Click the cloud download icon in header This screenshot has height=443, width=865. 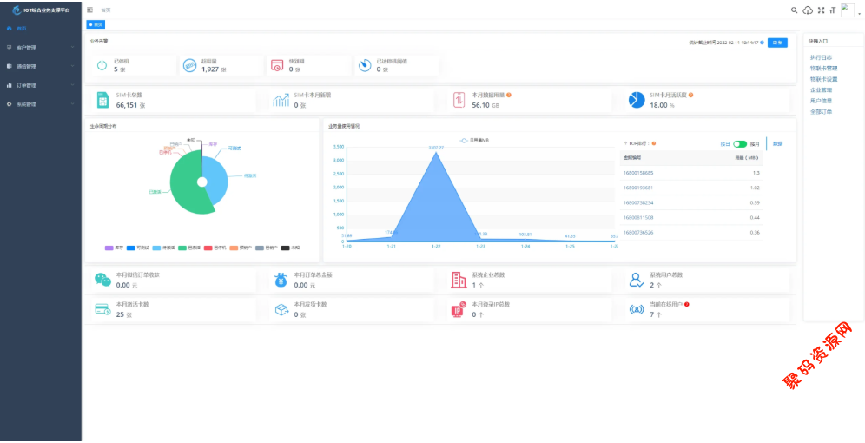tap(808, 10)
